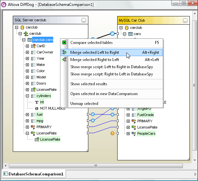This screenshot has width=198, height=181.
Task: Open the MySQL Car Club component options button
Action: [x=185, y=21]
